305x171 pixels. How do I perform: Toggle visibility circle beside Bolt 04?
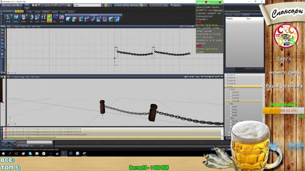point(231,115)
